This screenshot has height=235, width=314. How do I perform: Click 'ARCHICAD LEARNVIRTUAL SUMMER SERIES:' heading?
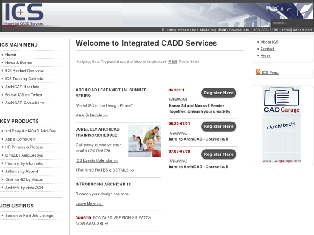pos(111,93)
